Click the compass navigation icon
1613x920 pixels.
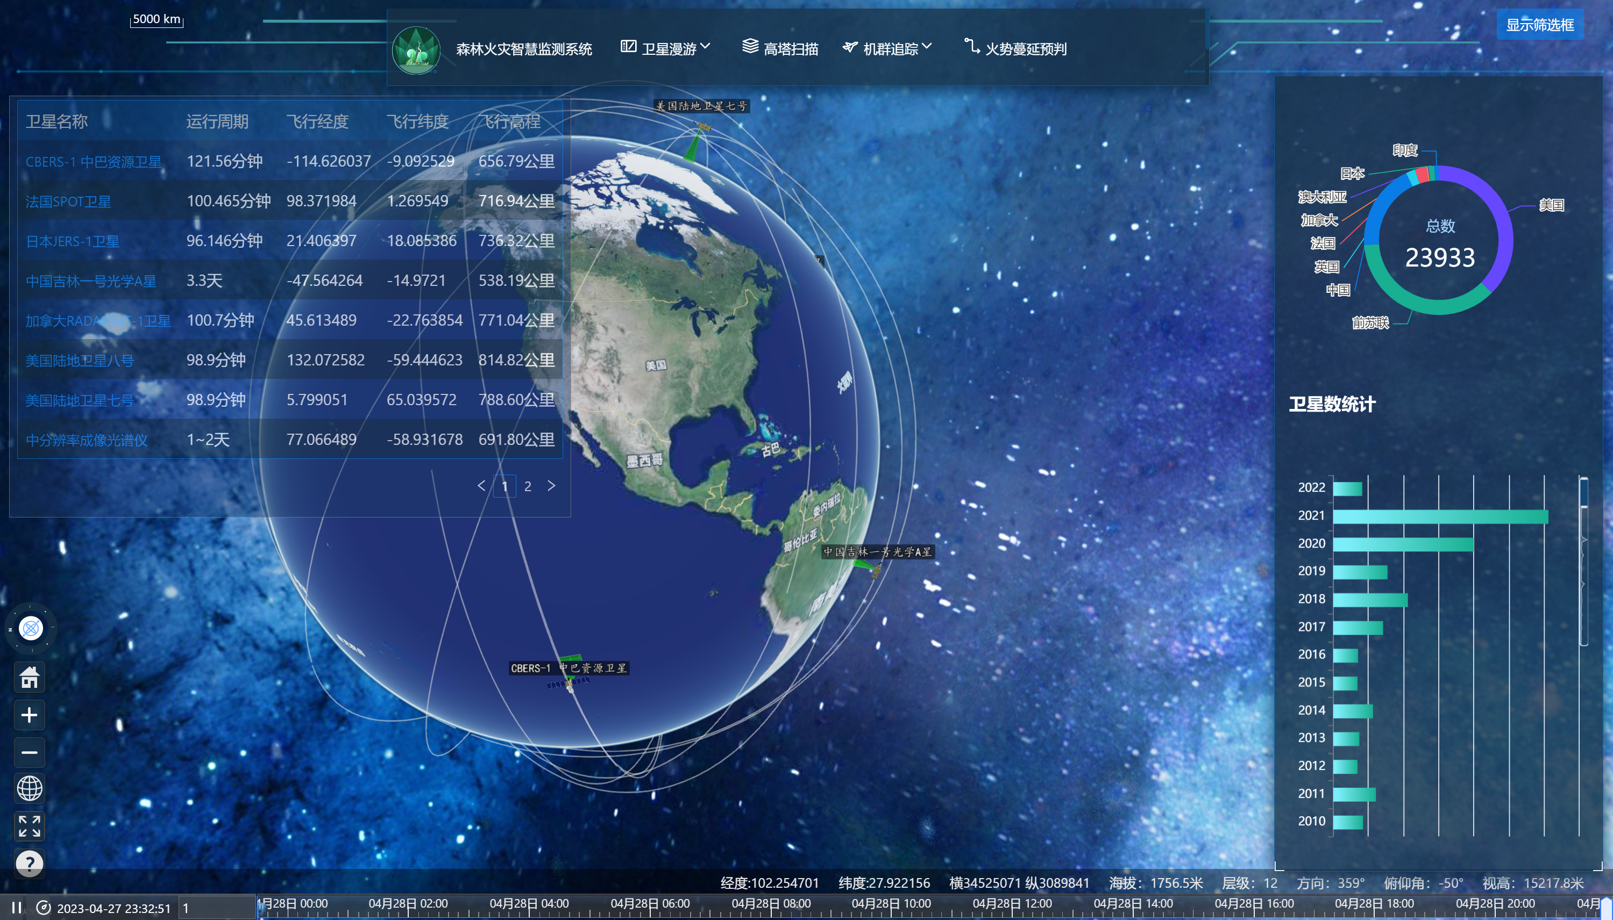30,628
